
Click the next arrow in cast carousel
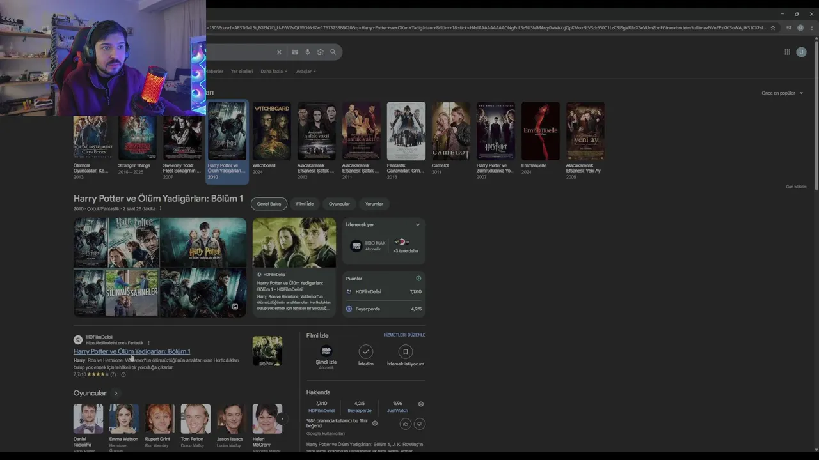[282, 419]
